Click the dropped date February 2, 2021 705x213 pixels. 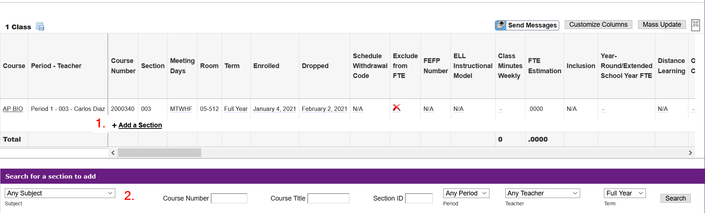point(325,109)
